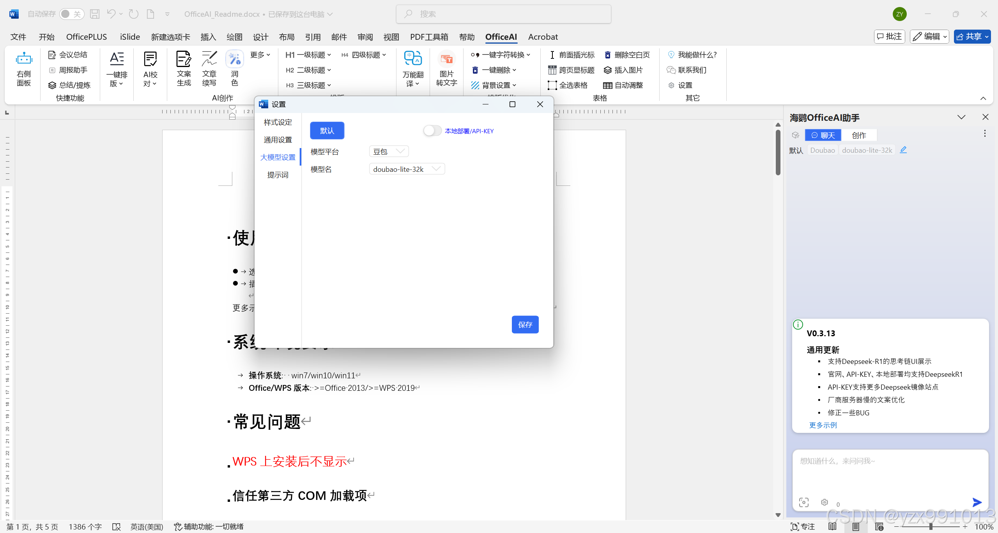The image size is (998, 533).
Task: Select the 文案生成 icon
Action: [184, 59]
